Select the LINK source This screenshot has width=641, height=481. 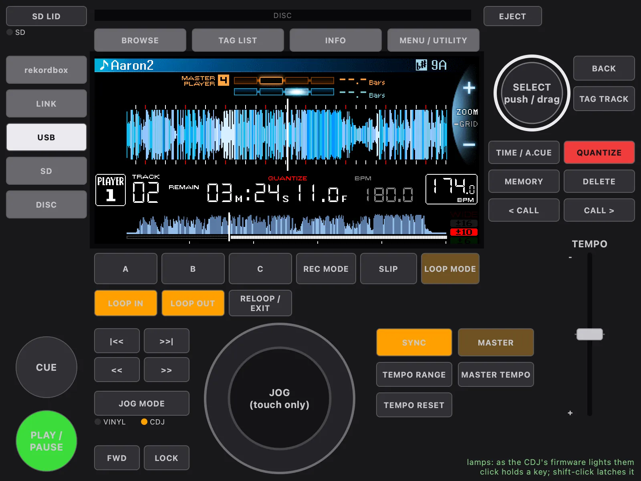tap(46, 103)
